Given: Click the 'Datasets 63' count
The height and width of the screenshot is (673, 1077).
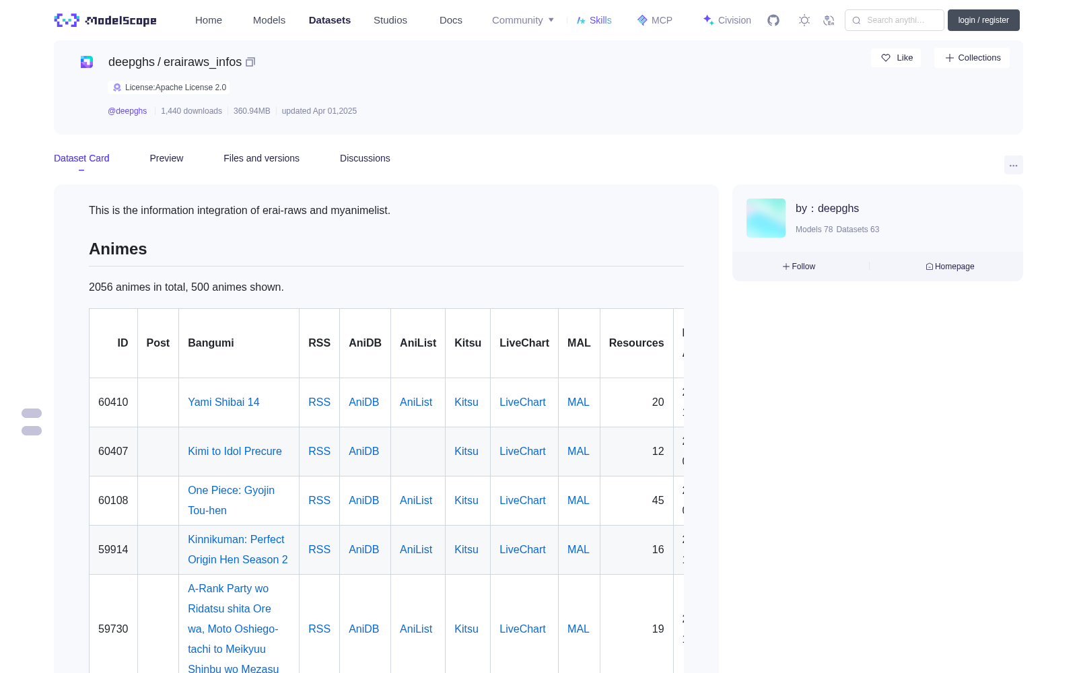Looking at the screenshot, I should [858, 229].
